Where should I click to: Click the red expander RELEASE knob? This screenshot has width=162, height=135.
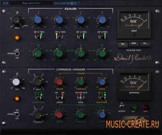tap(59, 82)
